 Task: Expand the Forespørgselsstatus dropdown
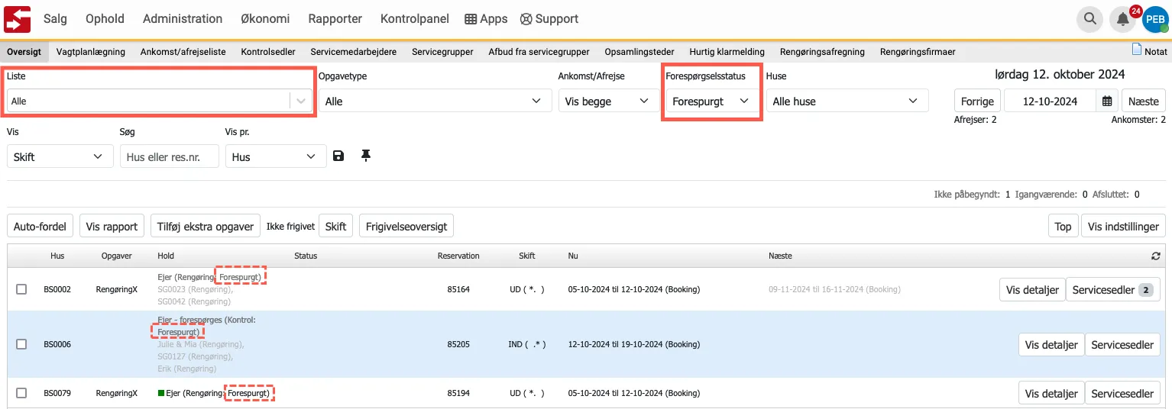711,101
